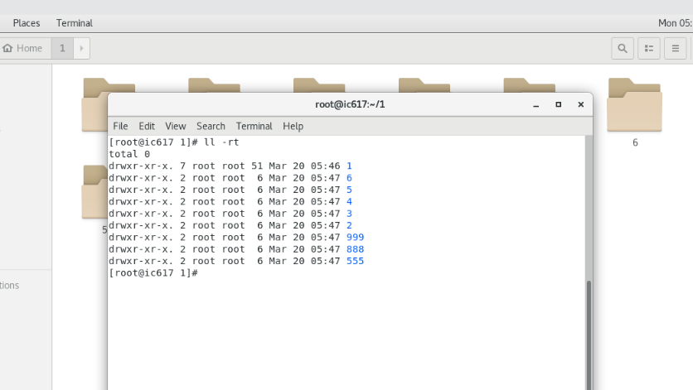
Task: Open the Edit menu in terminal window
Action: point(147,127)
